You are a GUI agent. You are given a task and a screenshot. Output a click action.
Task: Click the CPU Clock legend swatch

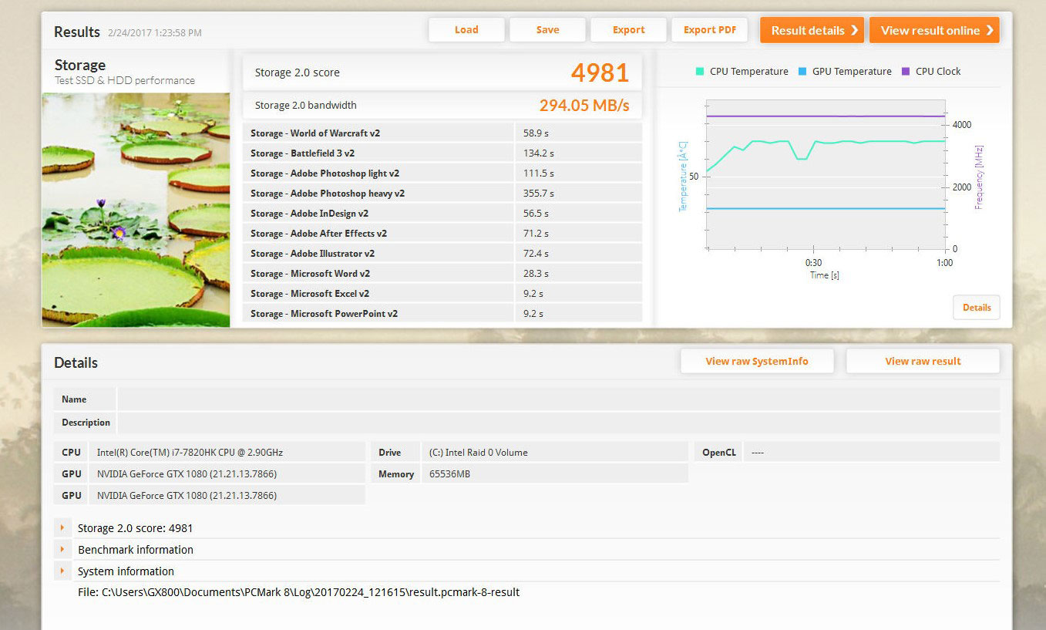pos(906,71)
